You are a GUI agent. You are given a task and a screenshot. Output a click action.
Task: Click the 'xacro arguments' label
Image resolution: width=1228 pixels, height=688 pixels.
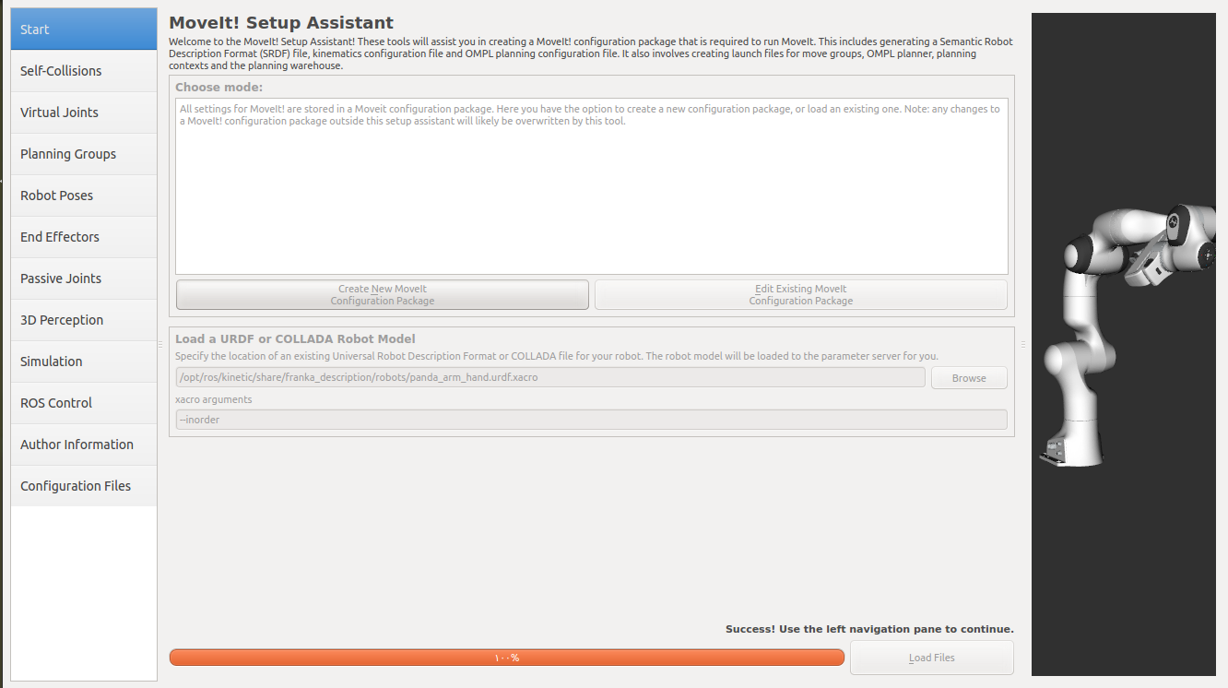[x=214, y=399]
